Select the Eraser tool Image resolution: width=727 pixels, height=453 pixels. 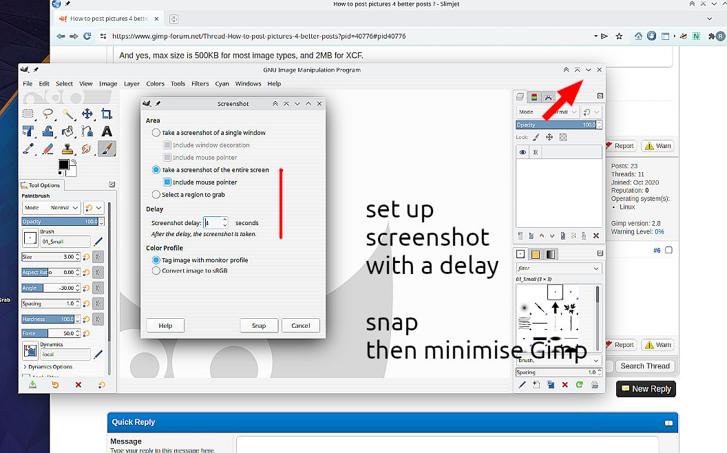click(48, 149)
